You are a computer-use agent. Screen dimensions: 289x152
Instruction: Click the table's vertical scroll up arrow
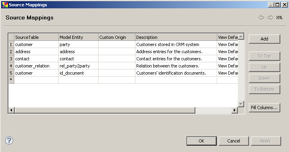241,37
